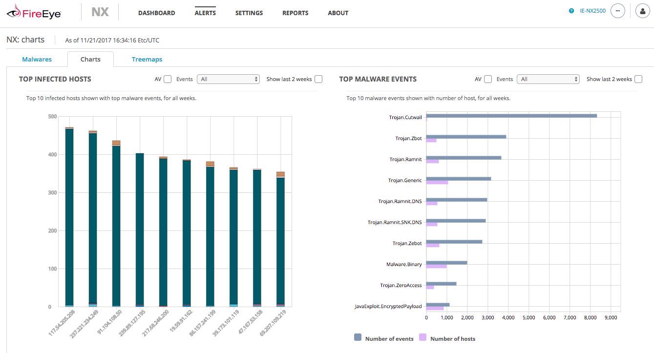Switch to the Treemaps tab
The height and width of the screenshot is (353, 654).
pyautogui.click(x=147, y=60)
